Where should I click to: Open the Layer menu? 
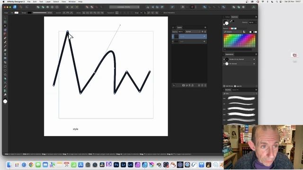48,1
